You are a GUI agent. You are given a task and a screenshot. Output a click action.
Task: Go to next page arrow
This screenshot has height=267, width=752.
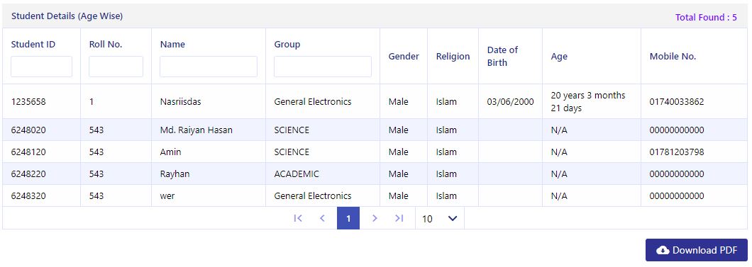tap(375, 218)
